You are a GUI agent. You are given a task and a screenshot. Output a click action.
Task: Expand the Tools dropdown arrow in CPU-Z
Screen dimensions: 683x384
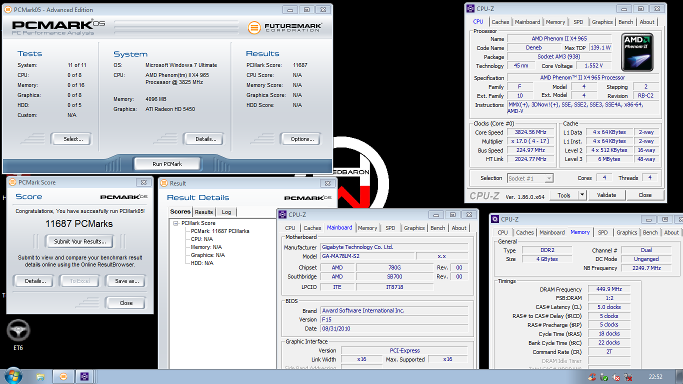pyautogui.click(x=582, y=195)
